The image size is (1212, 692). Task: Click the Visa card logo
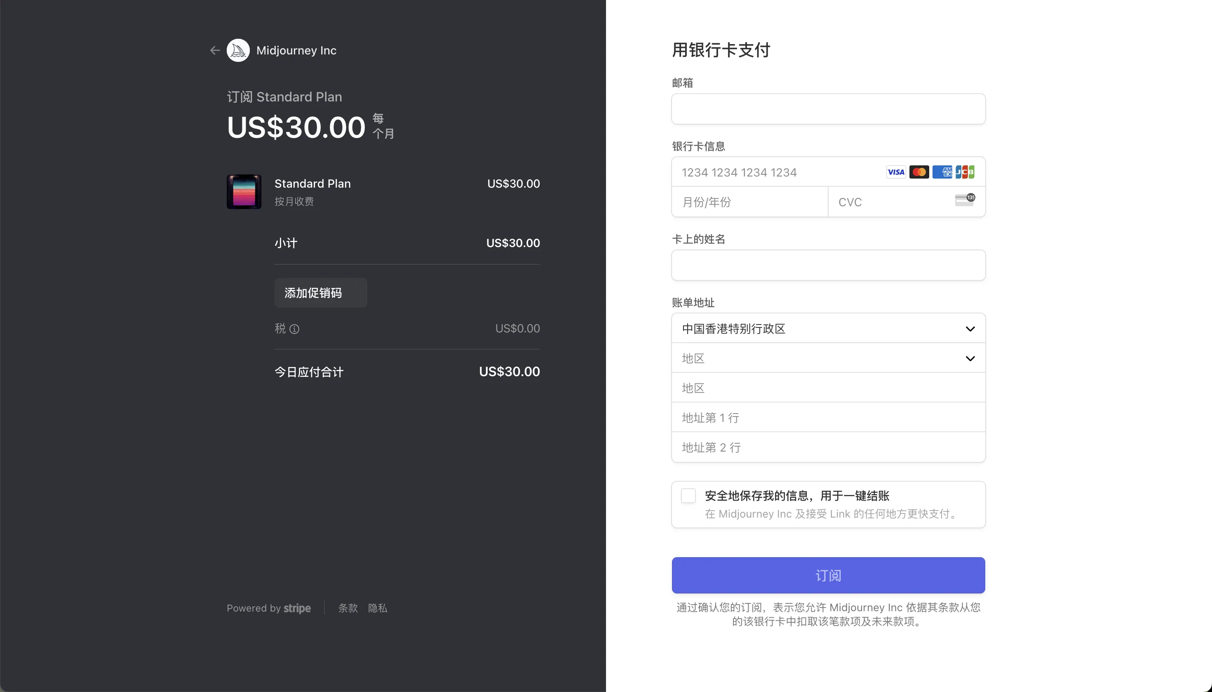coord(895,172)
